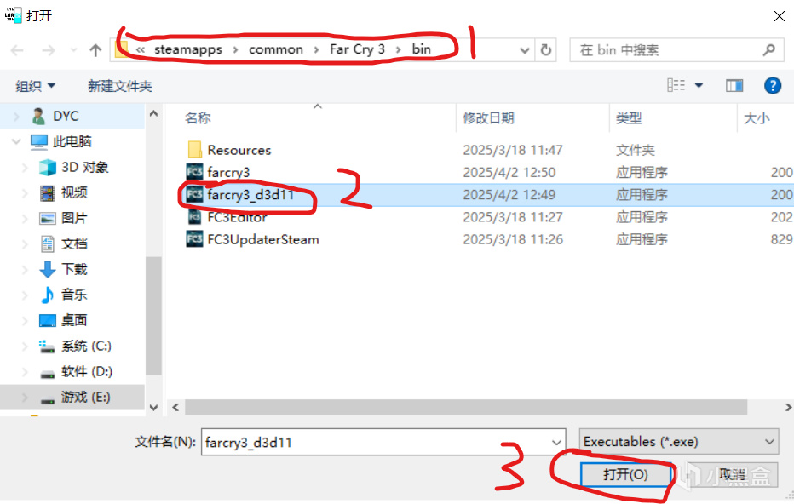Sort by 修改日期 column header

pyautogui.click(x=489, y=118)
